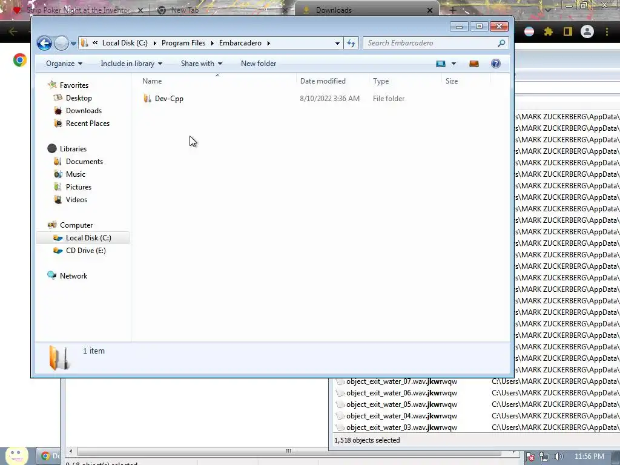
Task: Open new Chrome tab with plus button
Action: (x=453, y=10)
